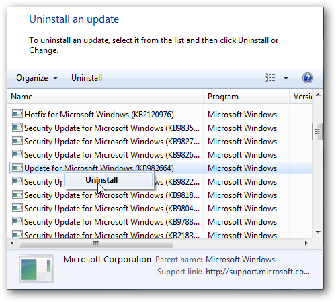
Task: Open the help question mark icon
Action: click(308, 78)
